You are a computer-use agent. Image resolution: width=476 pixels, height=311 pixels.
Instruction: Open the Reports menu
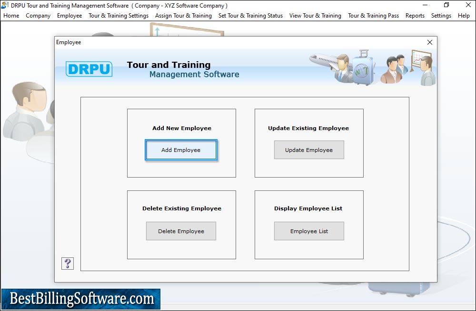pos(415,16)
